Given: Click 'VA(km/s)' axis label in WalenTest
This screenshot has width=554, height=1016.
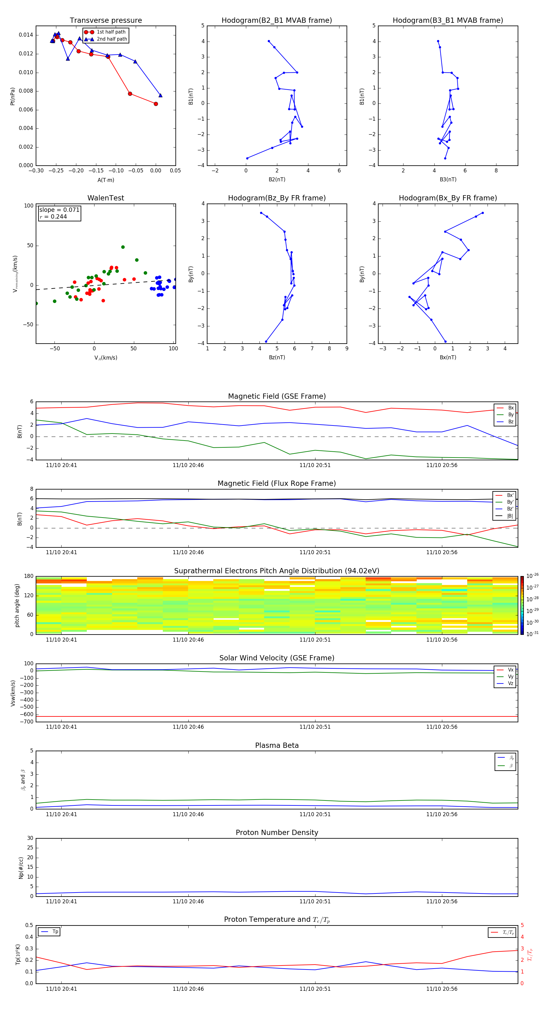Looking at the screenshot, I should [106, 358].
